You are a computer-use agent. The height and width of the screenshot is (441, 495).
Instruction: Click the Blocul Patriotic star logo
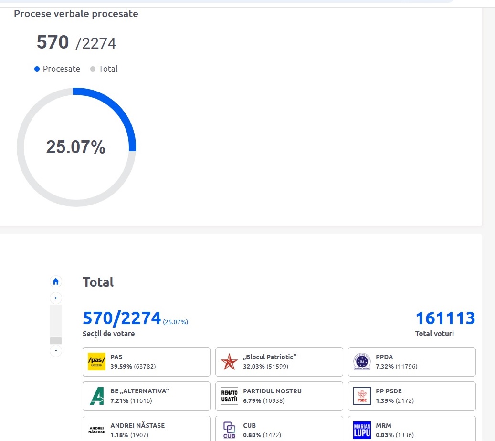[x=229, y=362]
